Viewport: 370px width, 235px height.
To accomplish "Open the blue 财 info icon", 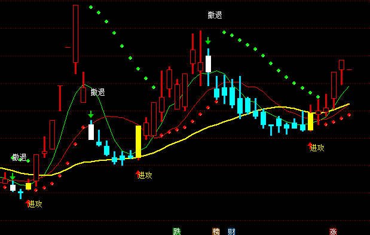I will (x=231, y=231).
